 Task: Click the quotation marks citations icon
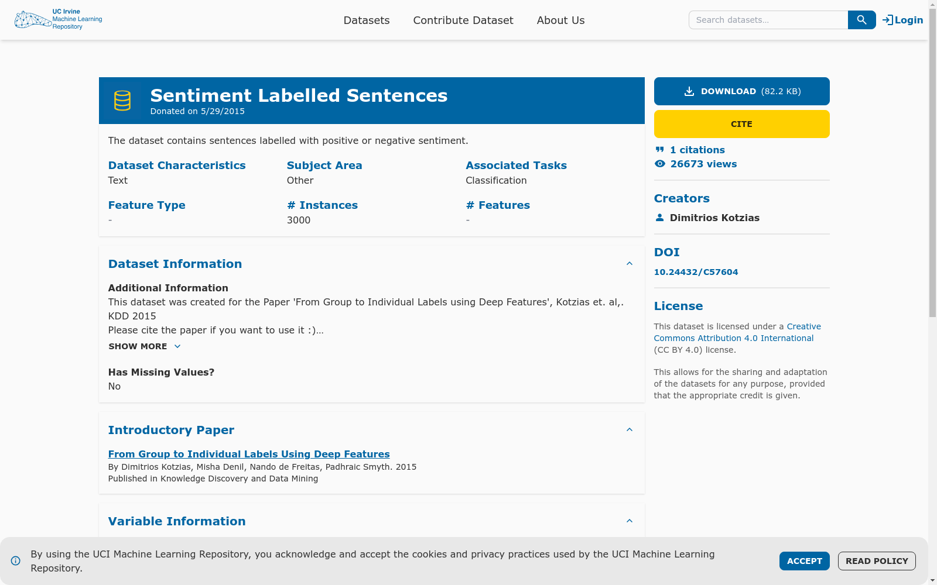click(660, 150)
